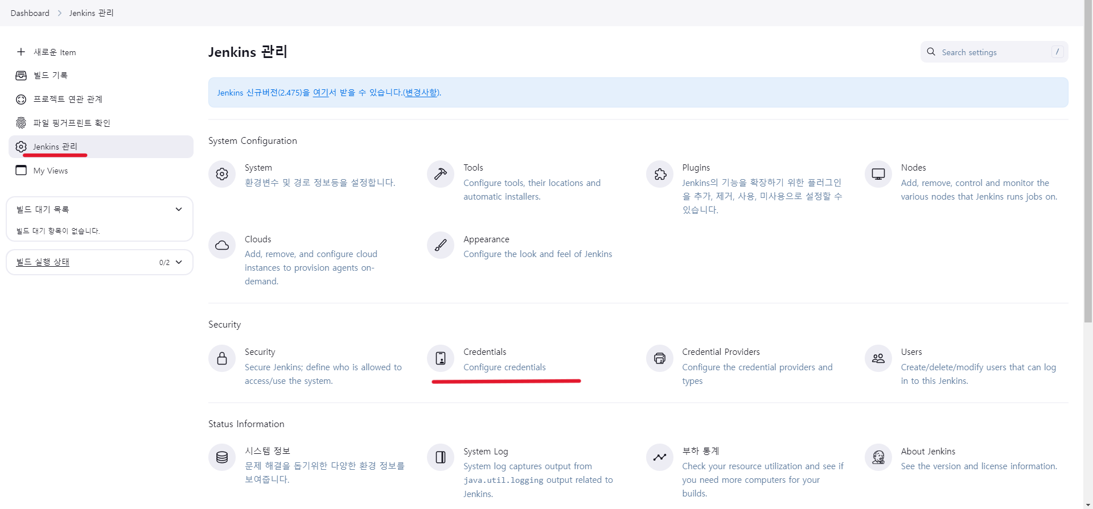Click the breadcrumb chevron after Dashboard
The height and width of the screenshot is (509, 1093).
[59, 13]
